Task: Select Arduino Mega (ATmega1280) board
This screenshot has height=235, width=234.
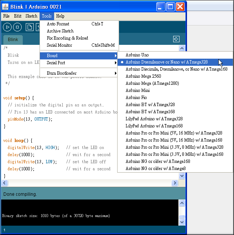Action: [x=175, y=83]
